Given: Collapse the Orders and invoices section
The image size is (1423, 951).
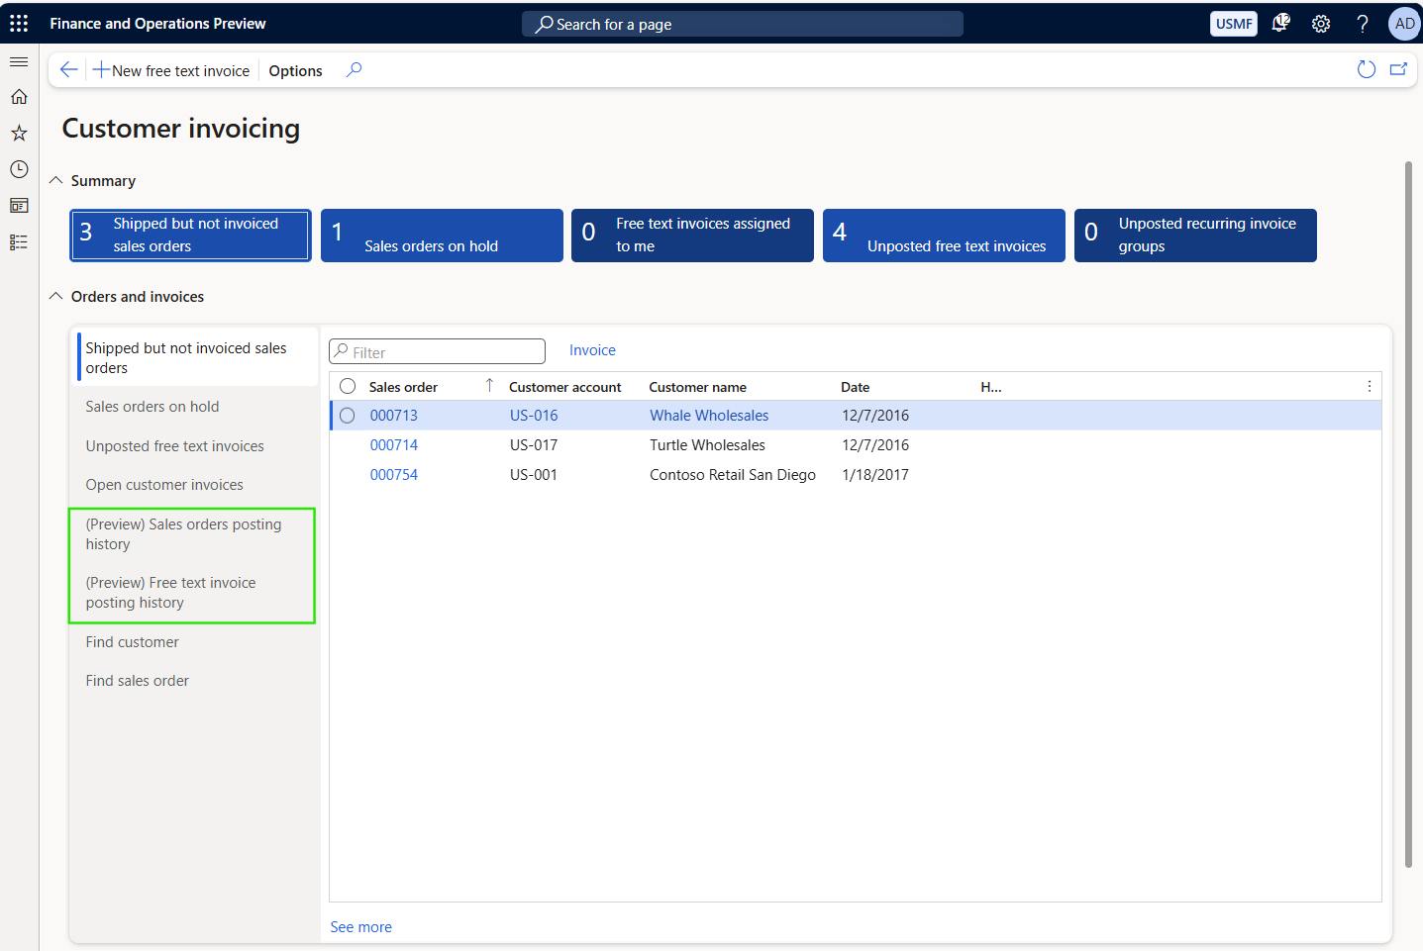Looking at the screenshot, I should (56, 296).
